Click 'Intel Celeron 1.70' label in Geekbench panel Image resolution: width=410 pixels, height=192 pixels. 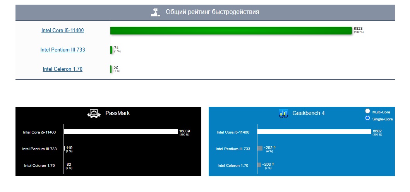tap(233, 166)
